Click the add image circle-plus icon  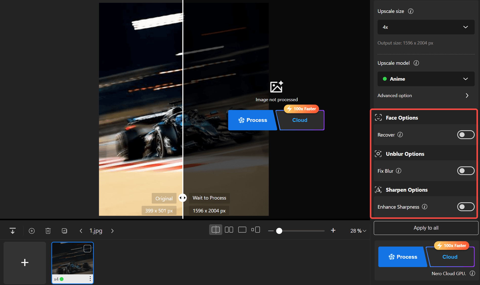pos(32,231)
